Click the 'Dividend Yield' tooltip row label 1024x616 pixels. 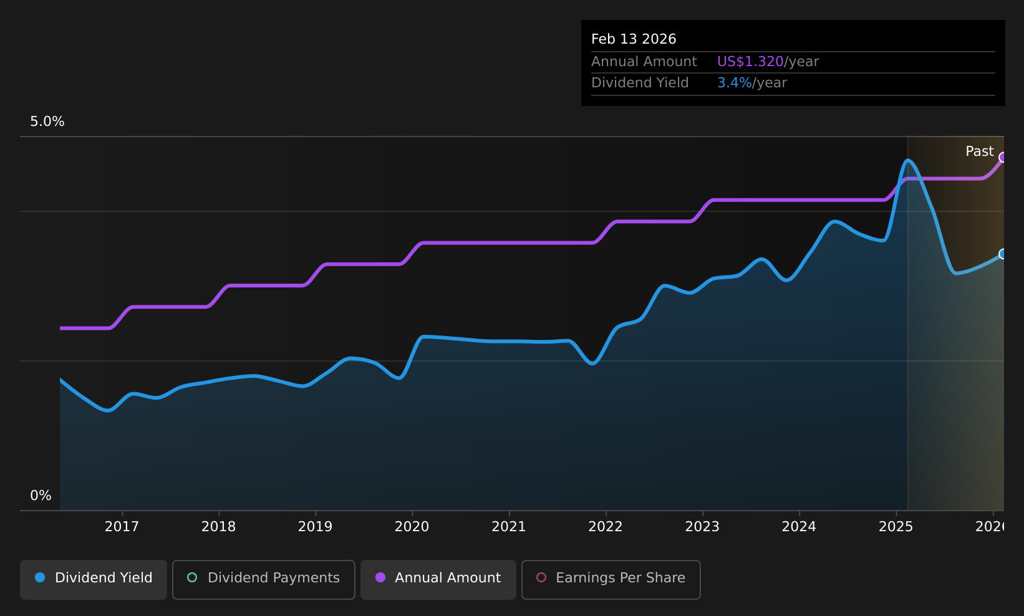coord(640,83)
